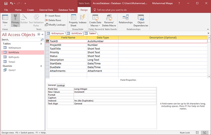
Task: Open the File tab
Action: tap(6, 10)
